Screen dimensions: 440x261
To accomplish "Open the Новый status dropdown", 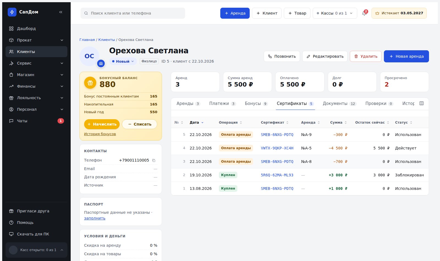I will pyautogui.click(x=123, y=61).
